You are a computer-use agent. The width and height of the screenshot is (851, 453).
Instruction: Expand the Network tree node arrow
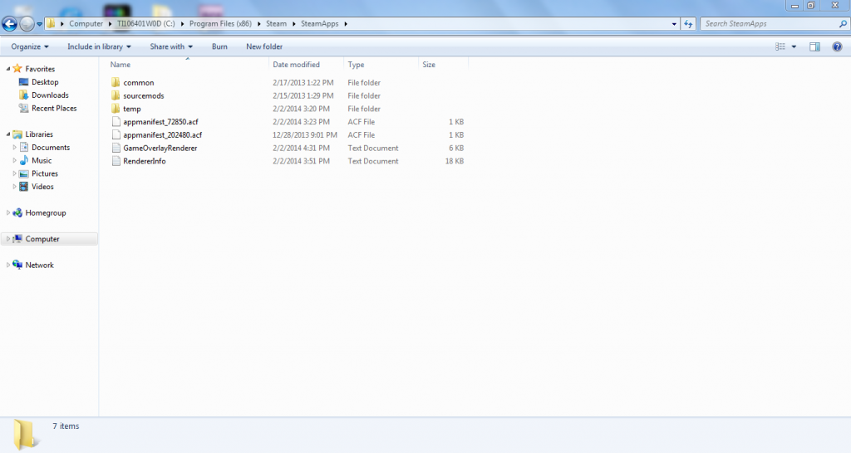pyautogui.click(x=7, y=265)
